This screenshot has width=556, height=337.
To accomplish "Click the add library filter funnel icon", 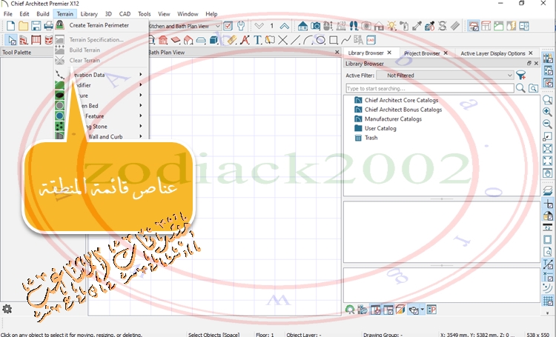I will coord(521,75).
